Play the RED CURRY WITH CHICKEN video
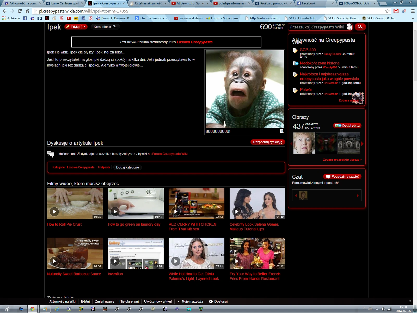The image size is (417, 313). 176,212
